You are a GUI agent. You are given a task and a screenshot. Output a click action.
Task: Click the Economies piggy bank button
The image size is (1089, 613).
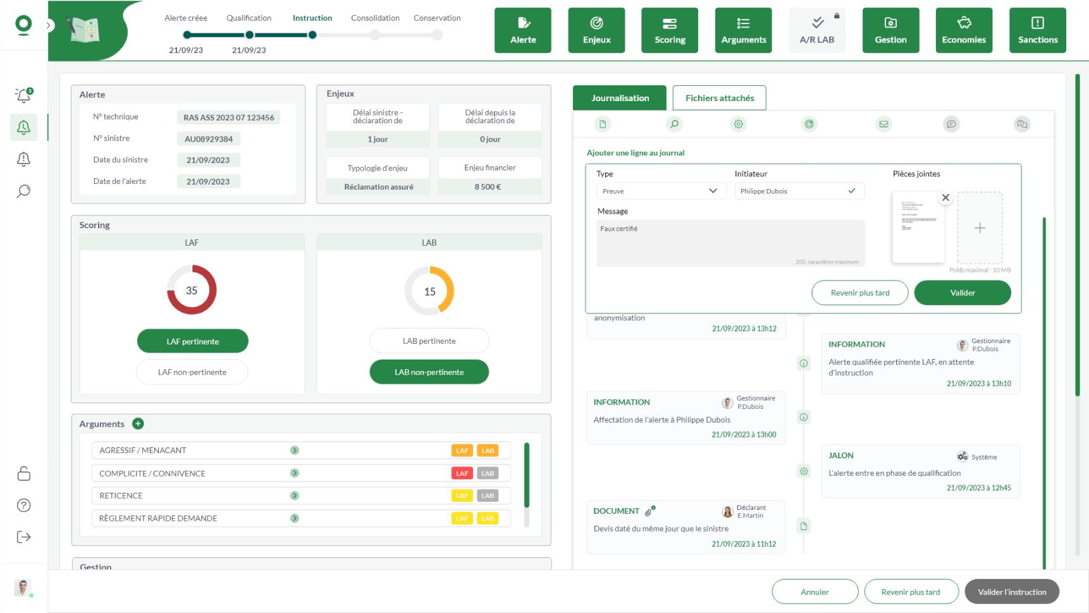pos(963,30)
